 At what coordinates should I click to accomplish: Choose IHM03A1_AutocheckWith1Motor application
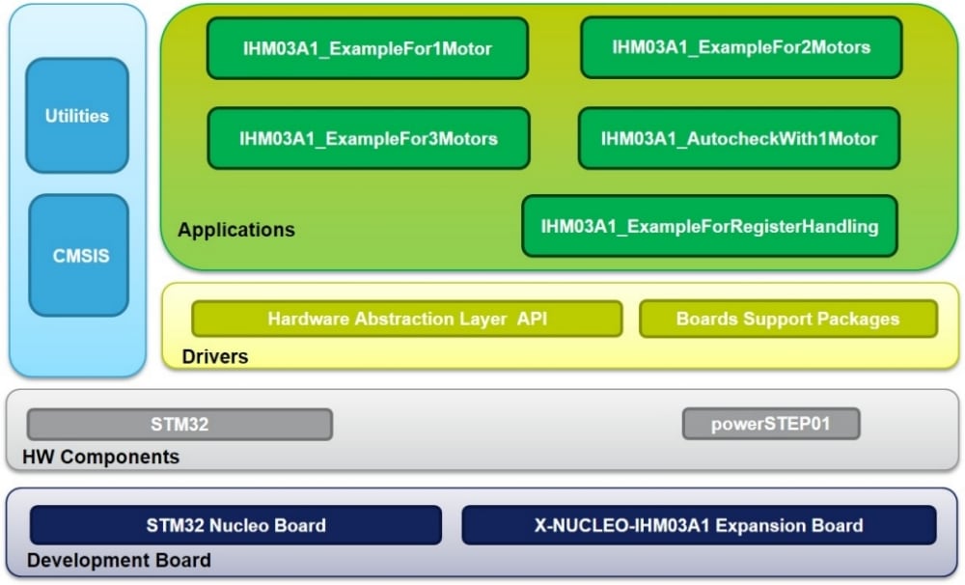tap(738, 138)
